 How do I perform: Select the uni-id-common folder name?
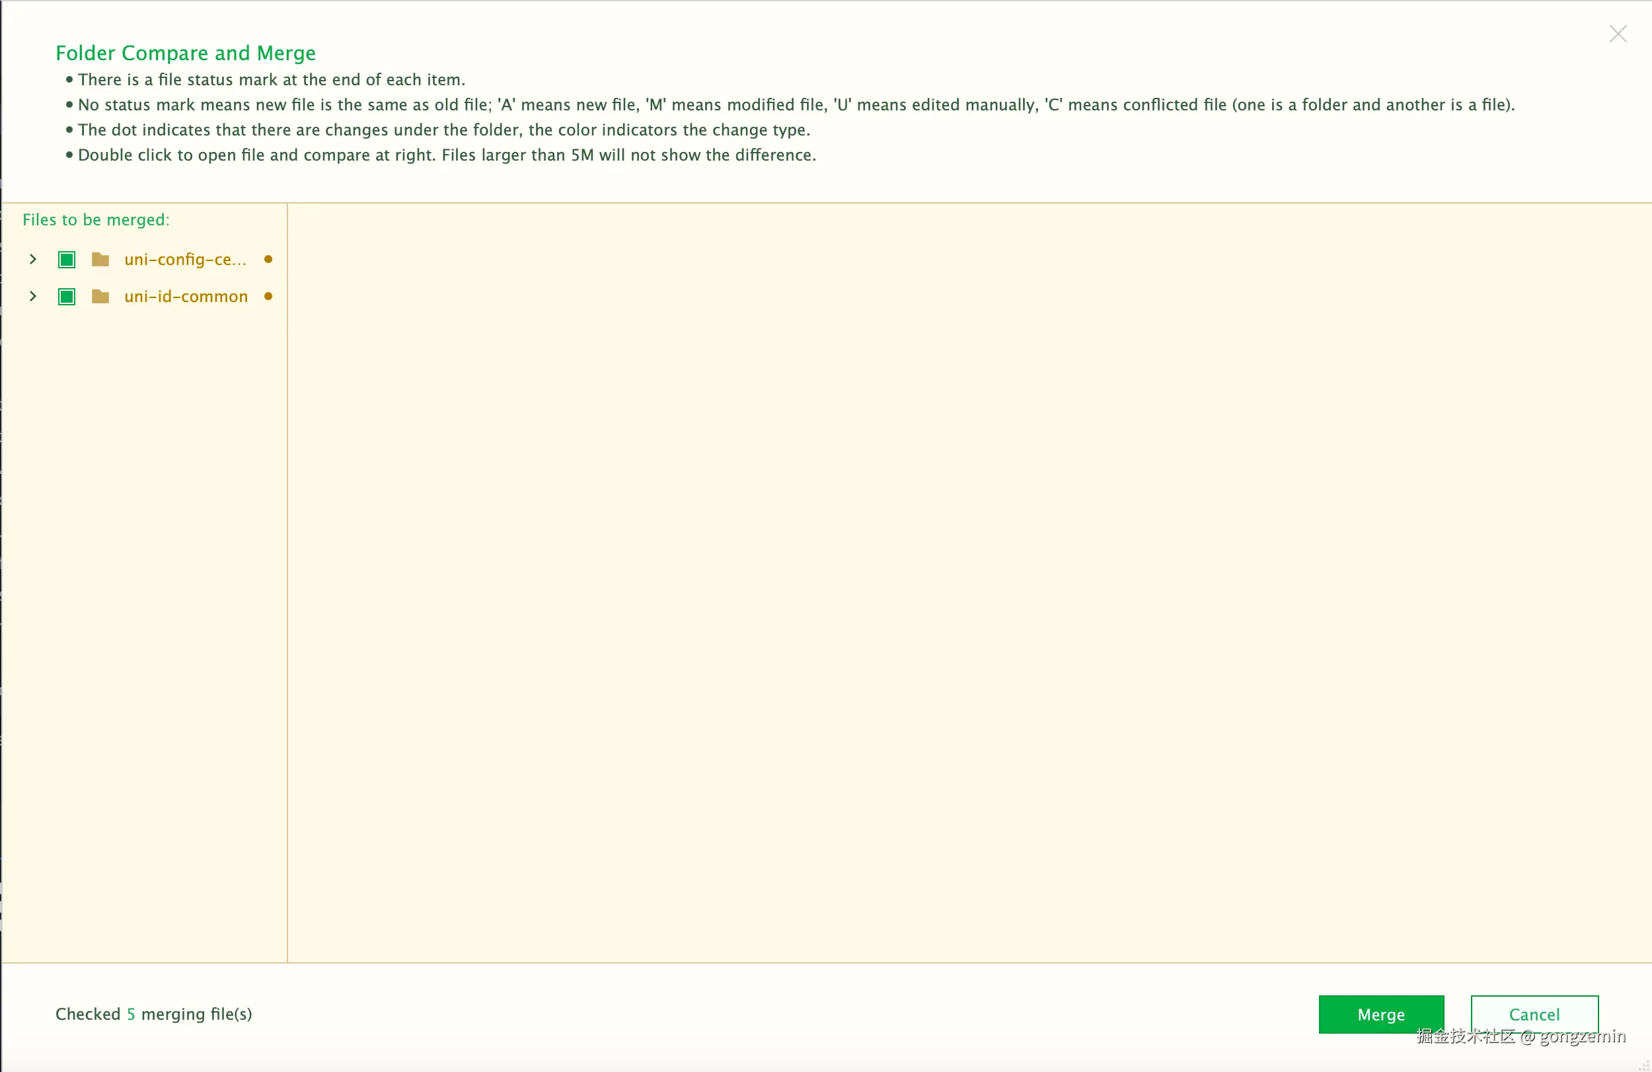[186, 297]
